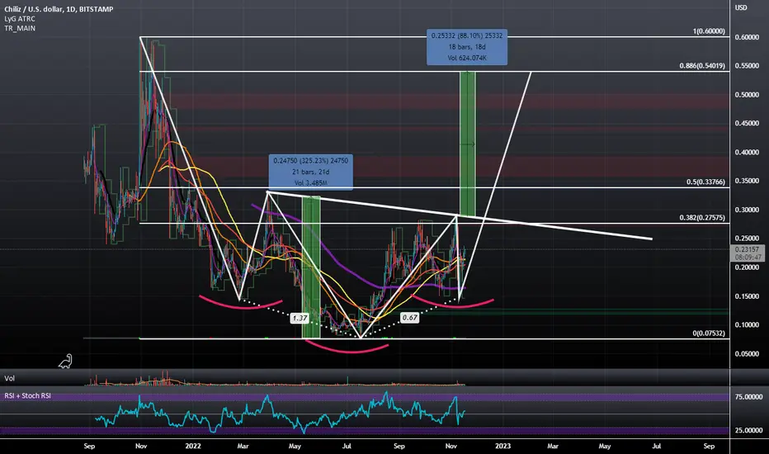The height and width of the screenshot is (454, 769).
Task: Click the Chiliz / U.S. dollar symbol title
Action: 59,9
